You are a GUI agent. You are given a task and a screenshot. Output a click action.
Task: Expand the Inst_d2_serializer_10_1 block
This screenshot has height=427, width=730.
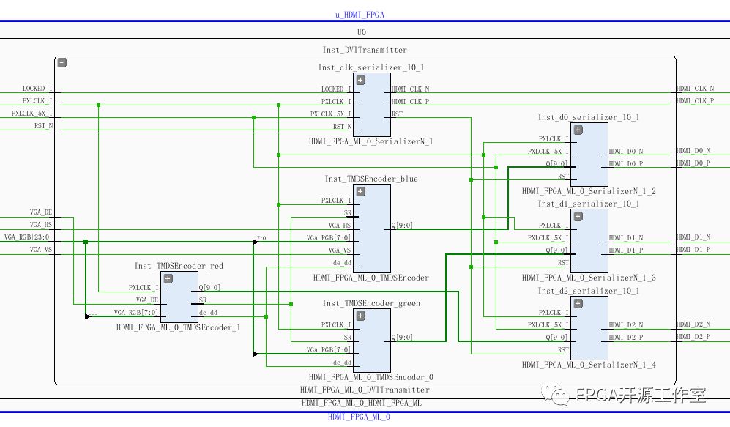pos(578,302)
